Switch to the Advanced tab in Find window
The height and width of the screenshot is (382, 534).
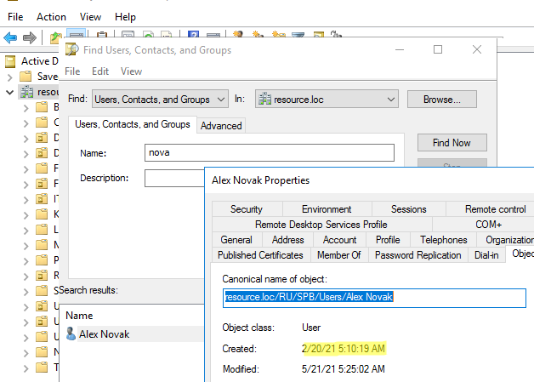(x=221, y=126)
